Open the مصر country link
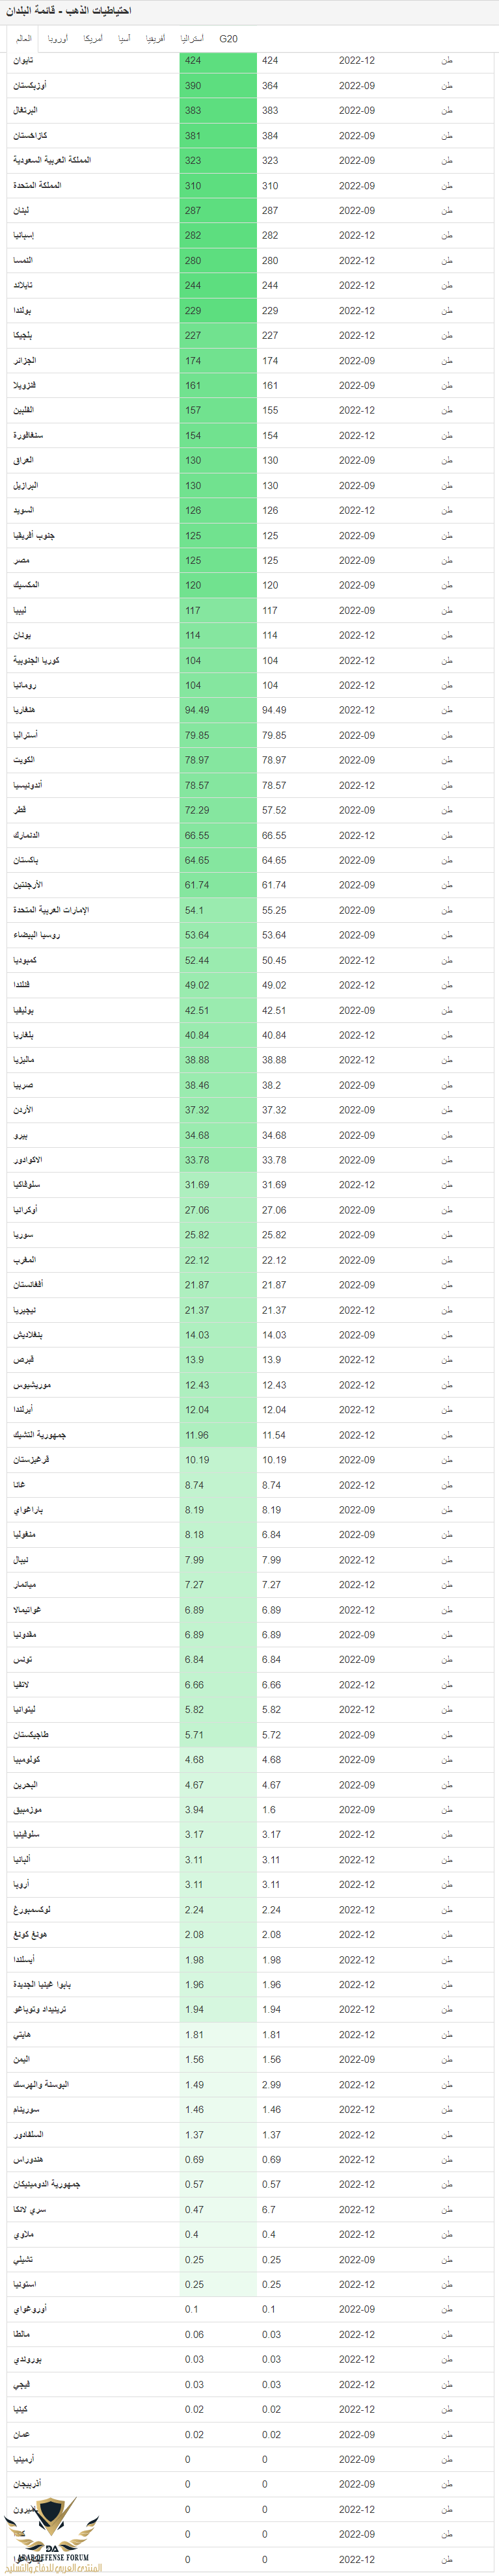The height and width of the screenshot is (2576, 499). click(21, 560)
